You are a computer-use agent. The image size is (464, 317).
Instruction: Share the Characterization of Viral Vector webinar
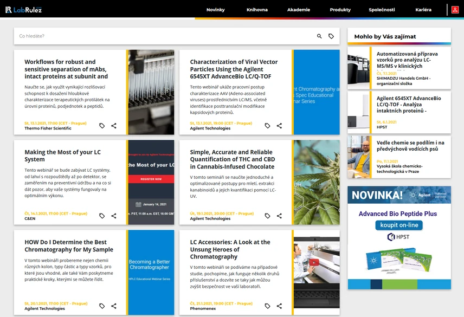[x=279, y=126]
